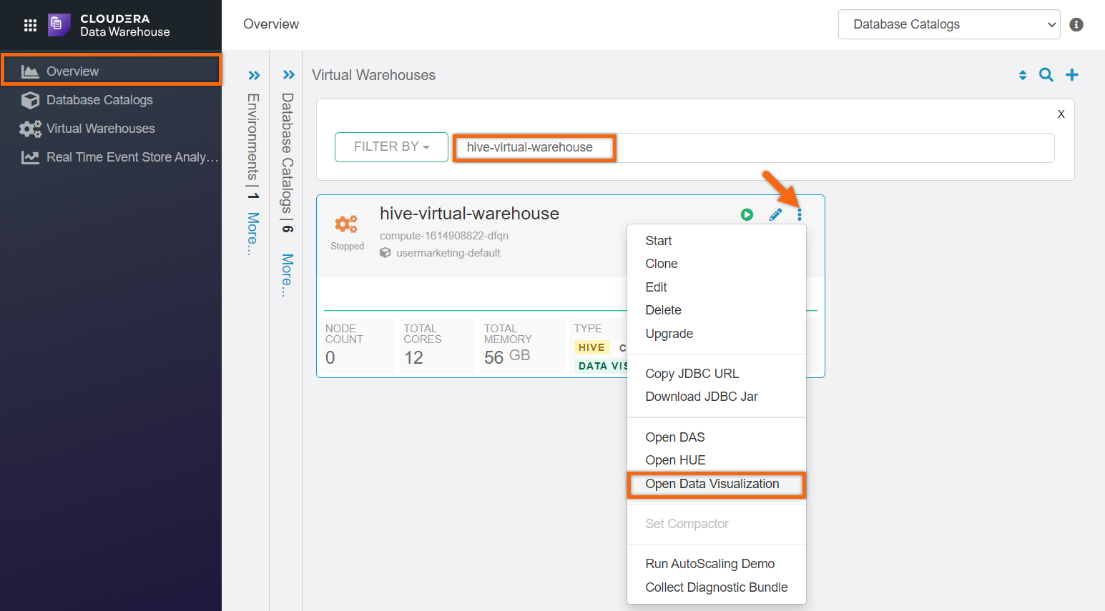This screenshot has height=611, width=1105.
Task: Add a new Virtual Warehouse with plus icon
Action: click(1072, 75)
